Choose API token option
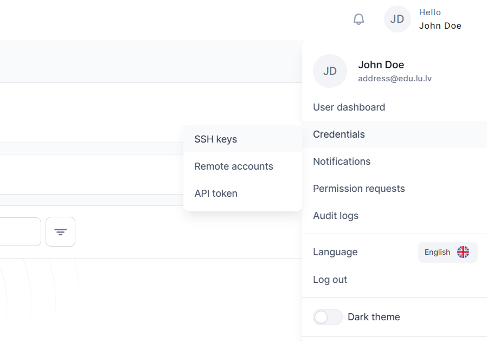This screenshot has height=342, width=487. 216,193
